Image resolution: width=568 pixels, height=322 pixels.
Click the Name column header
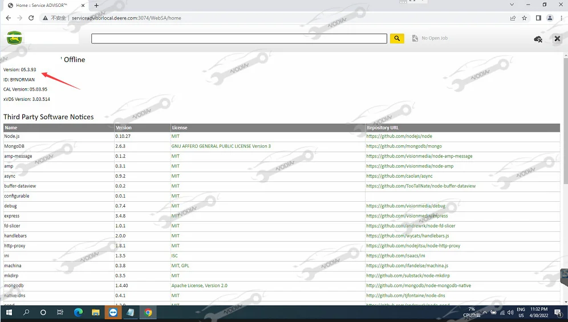pyautogui.click(x=11, y=128)
